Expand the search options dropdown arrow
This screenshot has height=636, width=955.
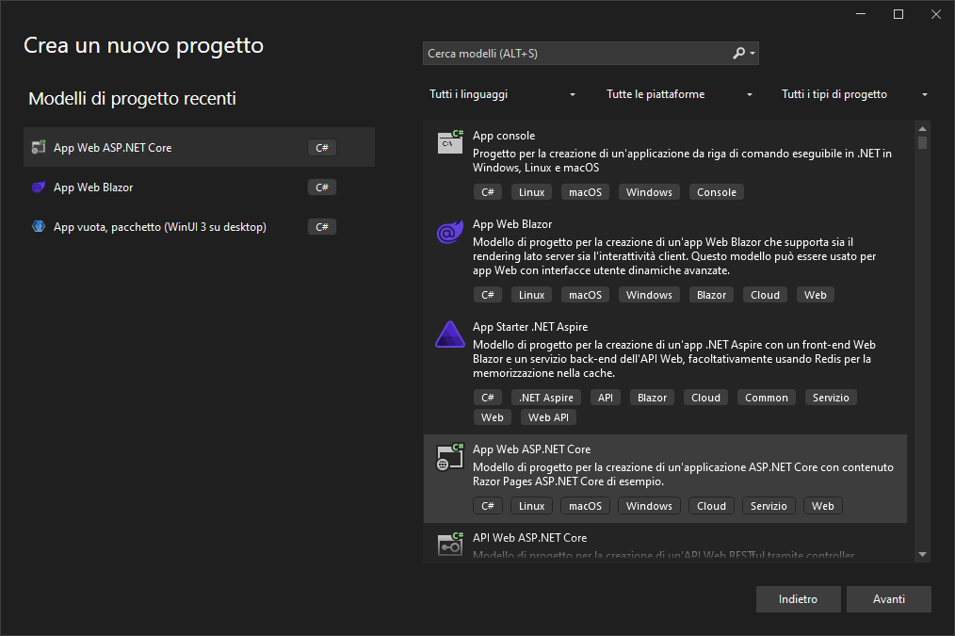click(753, 54)
